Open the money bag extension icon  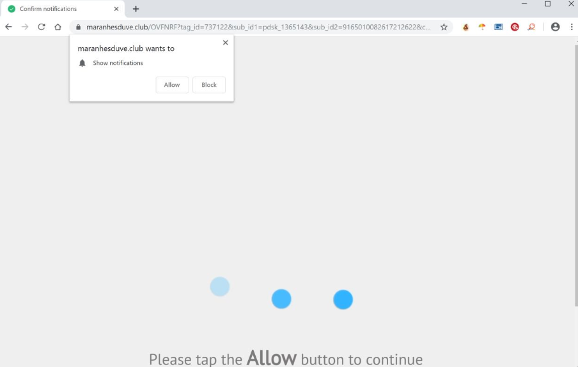465,27
